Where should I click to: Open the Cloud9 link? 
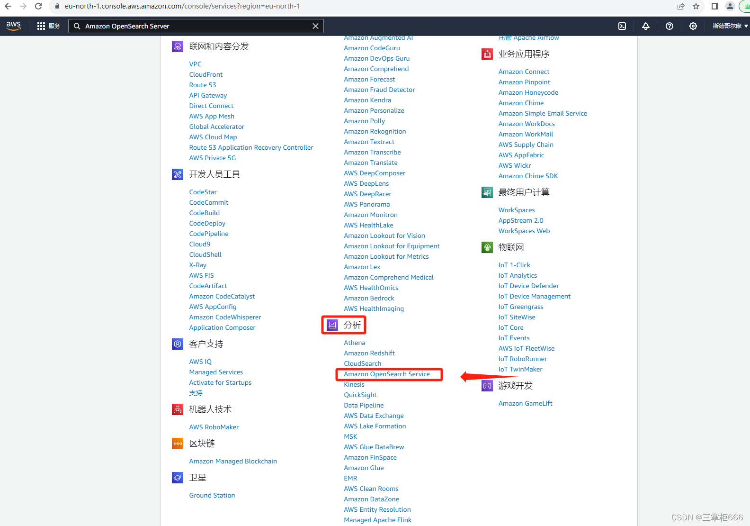click(200, 245)
